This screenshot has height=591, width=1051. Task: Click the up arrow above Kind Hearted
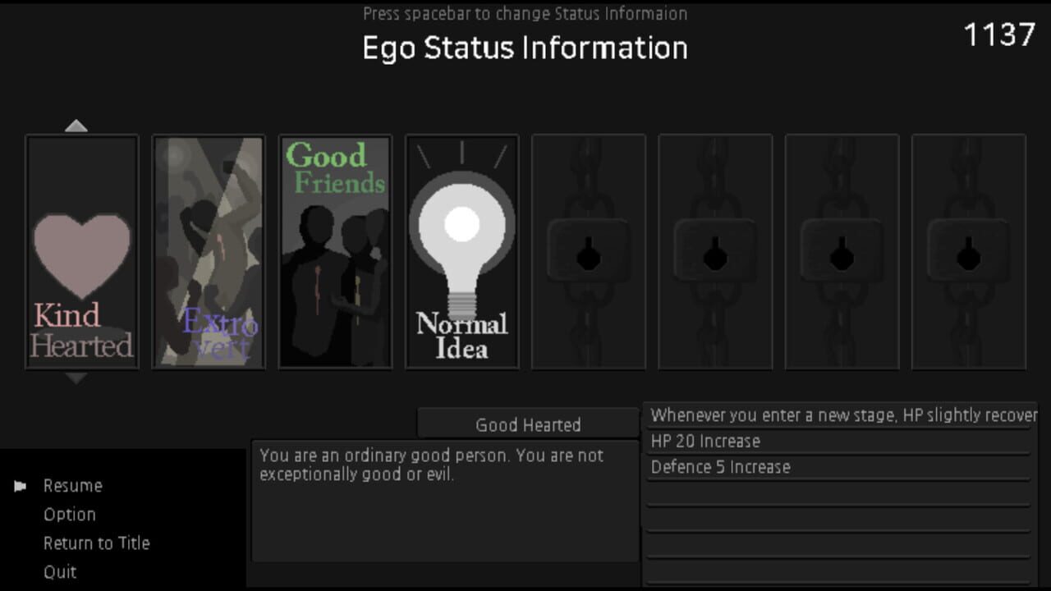[76, 126]
